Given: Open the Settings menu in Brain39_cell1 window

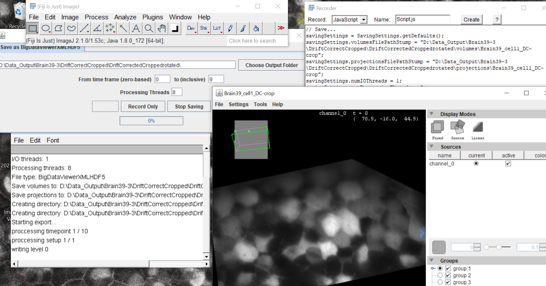Looking at the screenshot, I should coord(238,104).
